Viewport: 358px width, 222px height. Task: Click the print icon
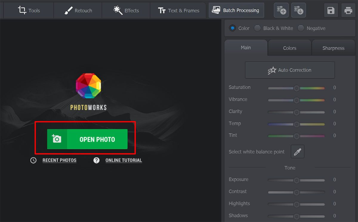(348, 11)
